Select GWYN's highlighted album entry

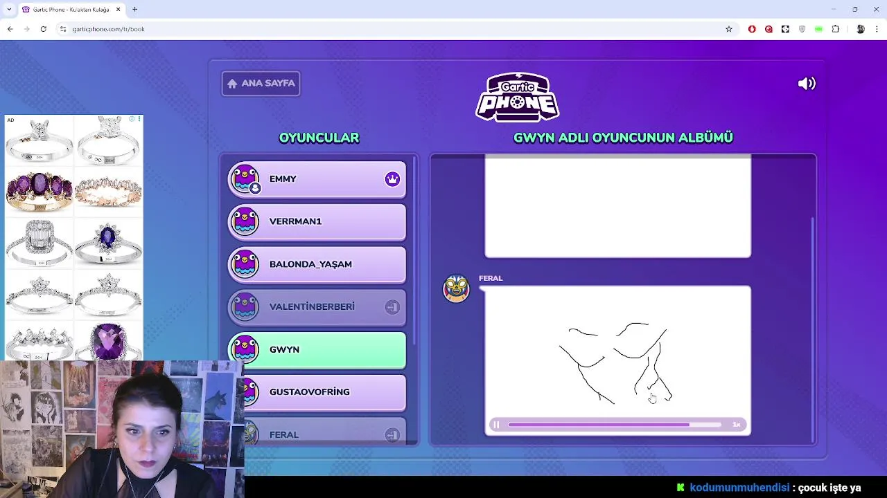pos(317,350)
